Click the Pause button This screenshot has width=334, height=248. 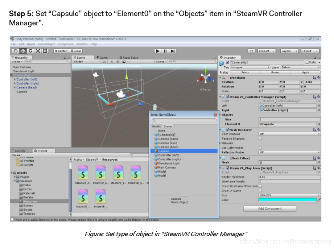tap(165, 51)
